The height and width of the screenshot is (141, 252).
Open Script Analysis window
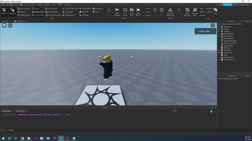(x=38, y=12)
